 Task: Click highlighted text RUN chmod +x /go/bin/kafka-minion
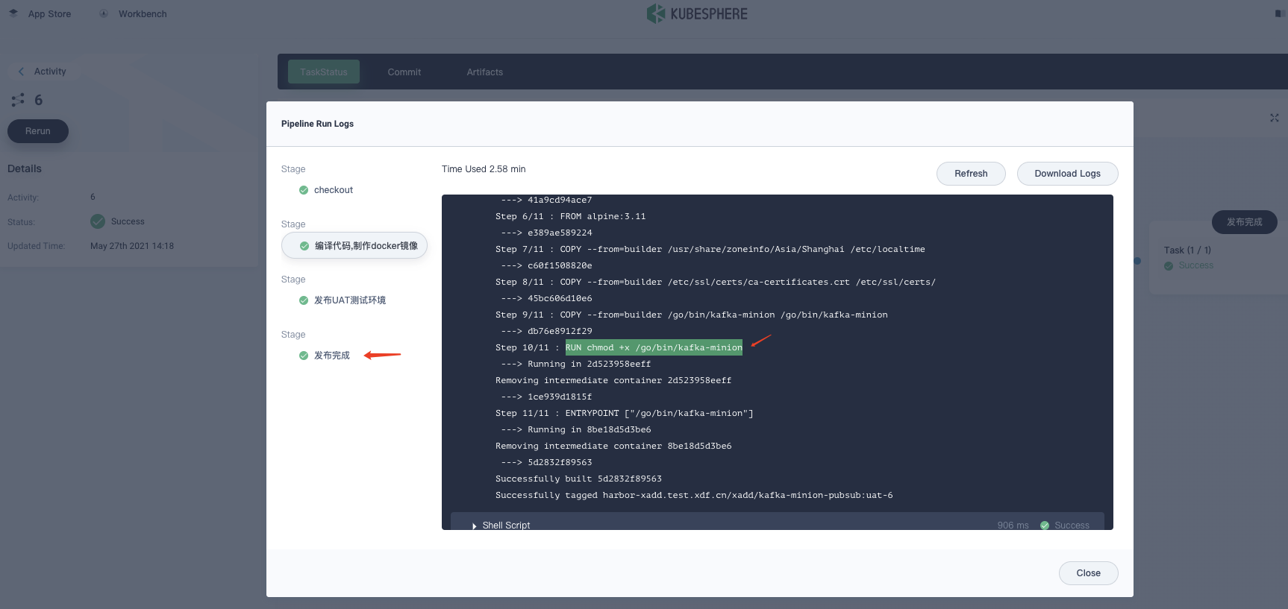point(654,347)
